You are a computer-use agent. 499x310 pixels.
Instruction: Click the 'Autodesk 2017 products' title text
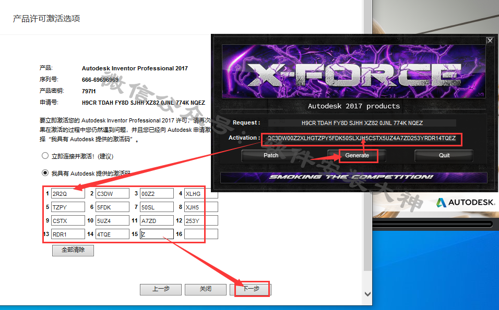pos(353,106)
